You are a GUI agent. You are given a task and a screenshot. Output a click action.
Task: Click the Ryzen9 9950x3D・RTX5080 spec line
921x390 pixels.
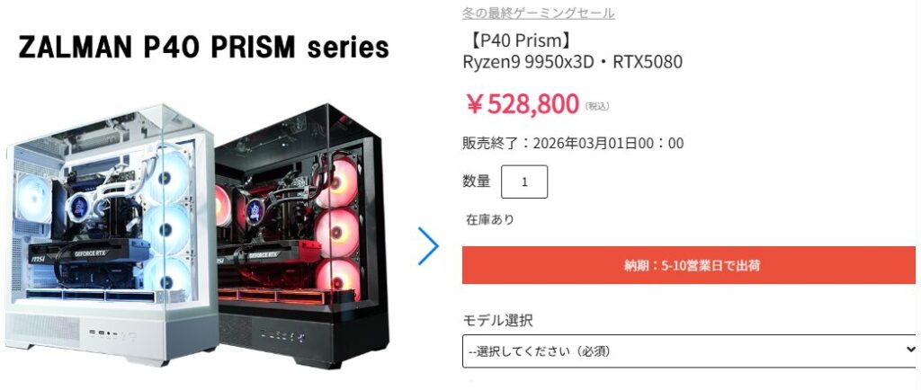573,62
